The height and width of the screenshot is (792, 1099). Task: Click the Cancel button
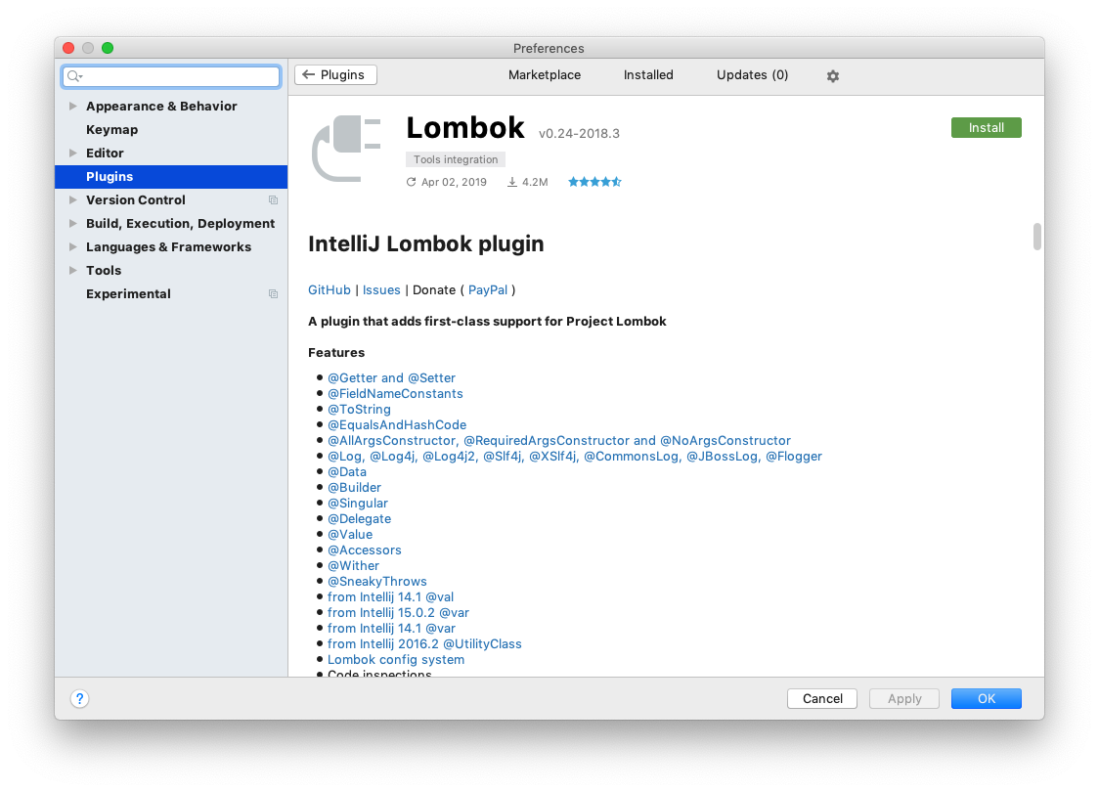tap(822, 699)
